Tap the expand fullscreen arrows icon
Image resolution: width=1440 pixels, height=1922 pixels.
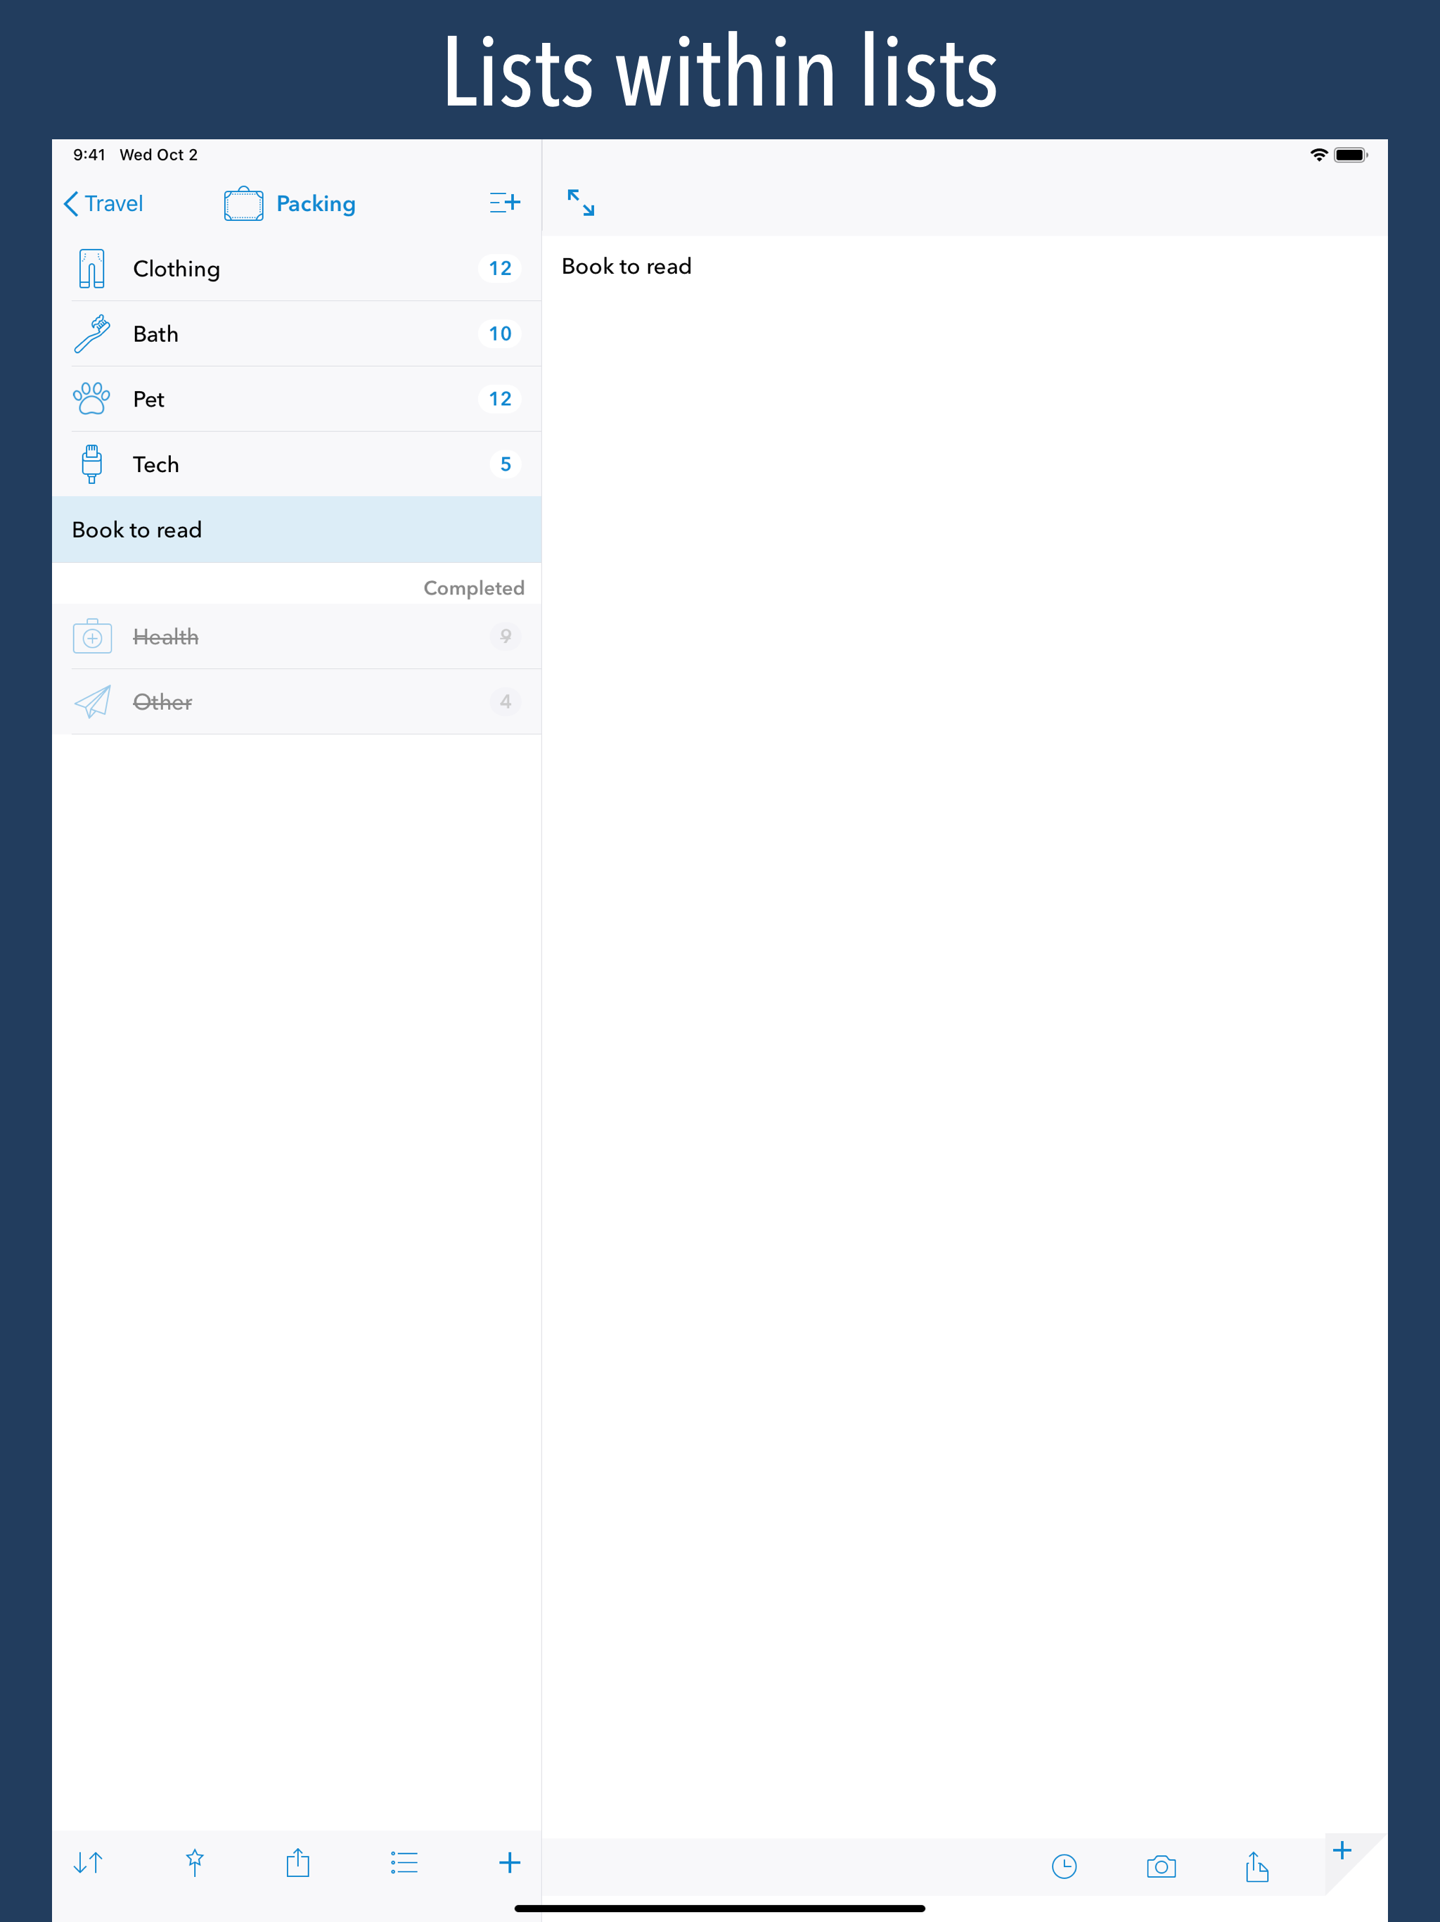(581, 203)
